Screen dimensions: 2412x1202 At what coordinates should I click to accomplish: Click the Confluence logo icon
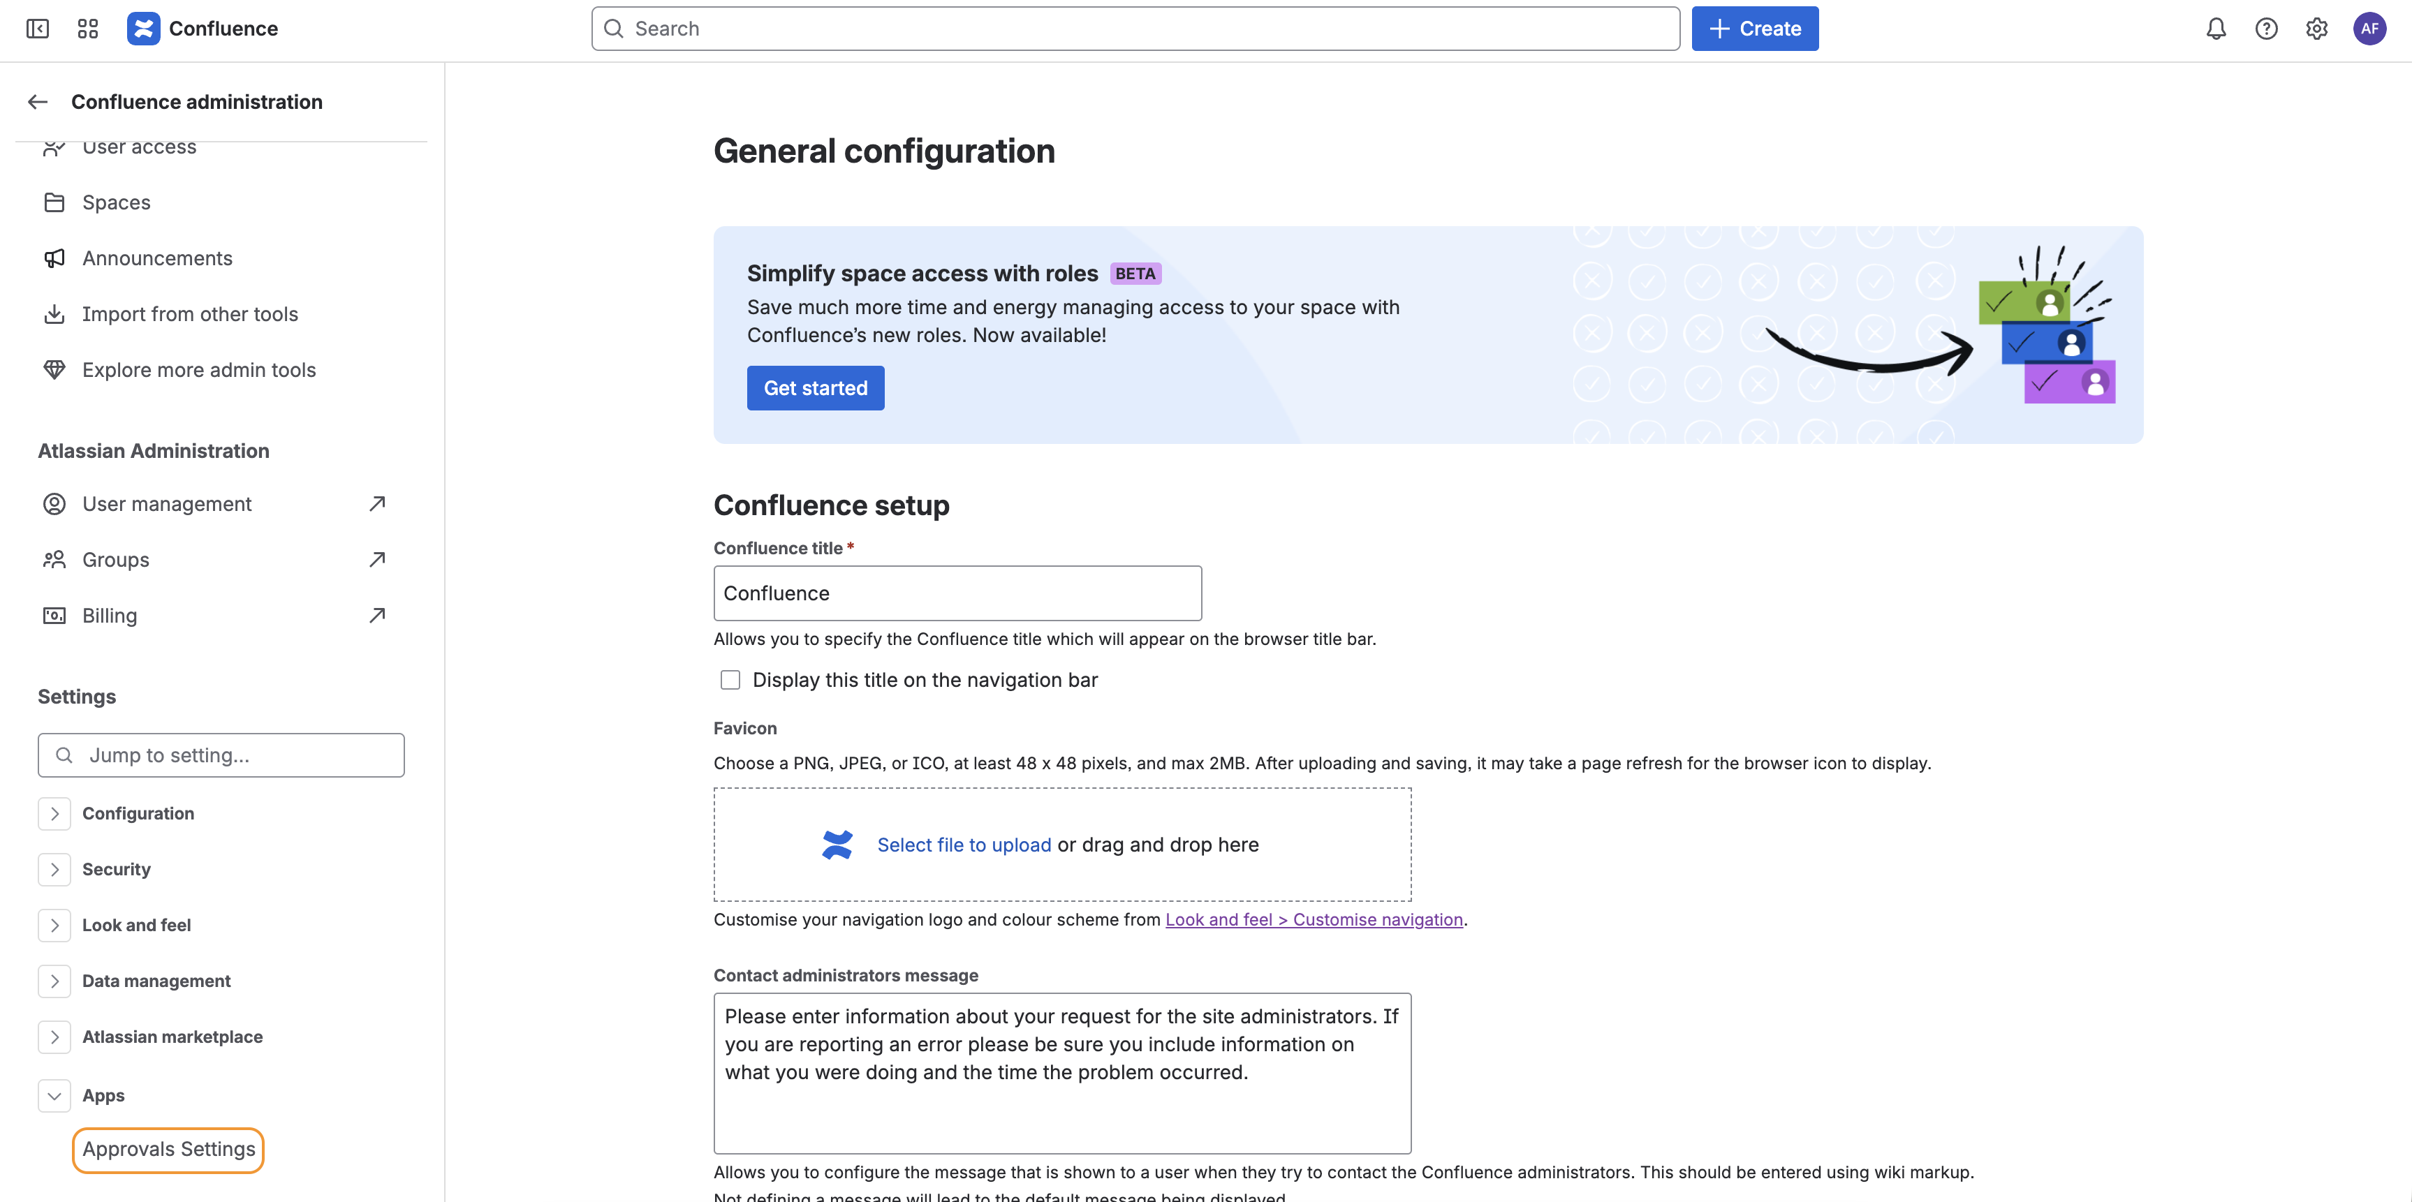143,29
